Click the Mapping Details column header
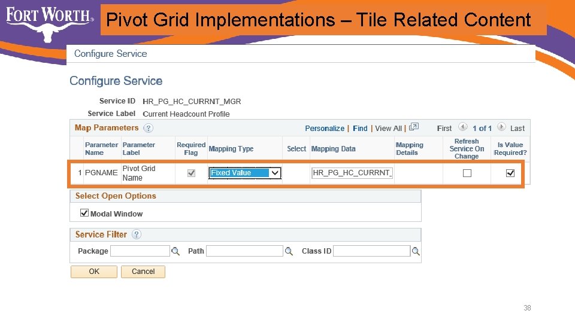The height and width of the screenshot is (323, 575). tap(410, 149)
